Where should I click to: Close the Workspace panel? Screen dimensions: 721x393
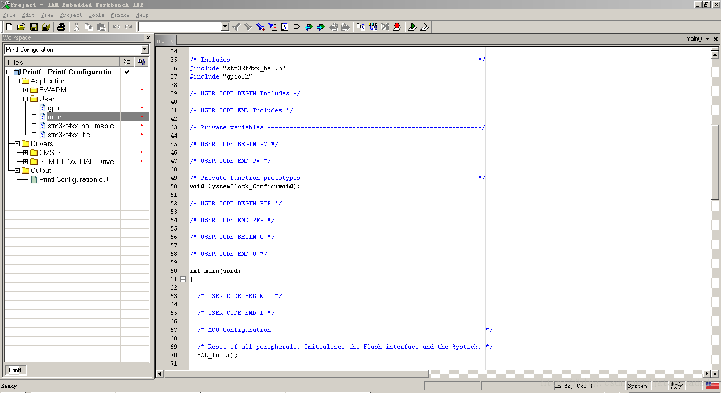click(x=148, y=38)
